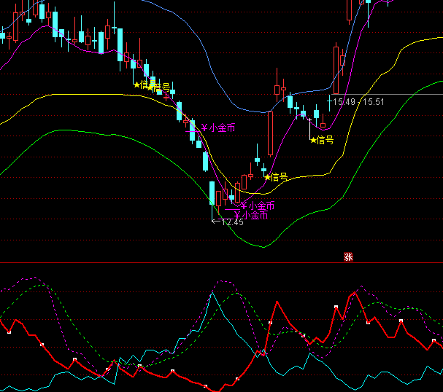Click the 15.49 - 15.51 price label

pyautogui.click(x=358, y=103)
